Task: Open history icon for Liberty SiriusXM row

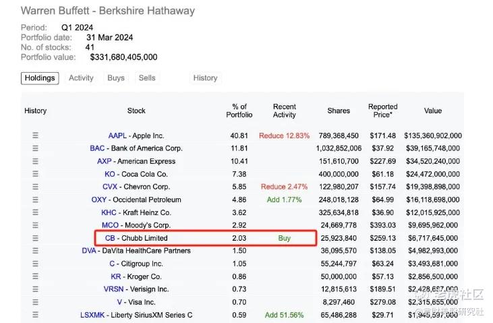Action: [x=35, y=315]
